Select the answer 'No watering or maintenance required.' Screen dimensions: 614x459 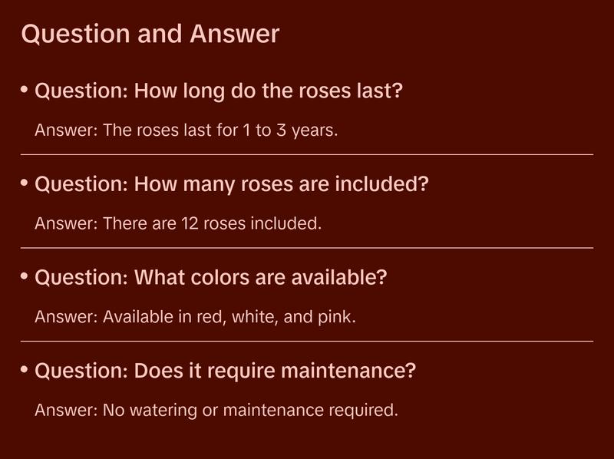[250, 410]
